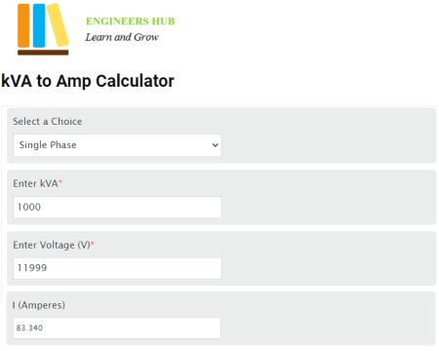Image resolution: width=439 pixels, height=351 pixels.
Task: Click the chevron arrow of phase selector
Action: [x=215, y=145]
